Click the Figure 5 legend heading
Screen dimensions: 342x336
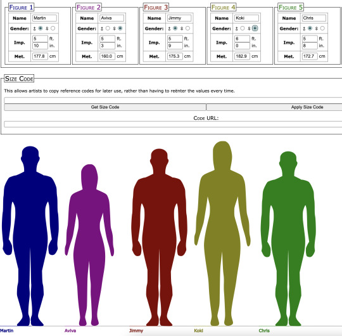(291, 8)
